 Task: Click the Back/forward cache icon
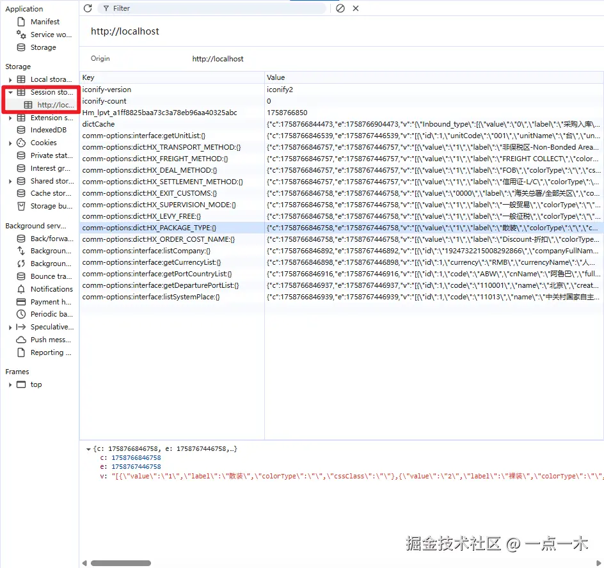pos(21,239)
